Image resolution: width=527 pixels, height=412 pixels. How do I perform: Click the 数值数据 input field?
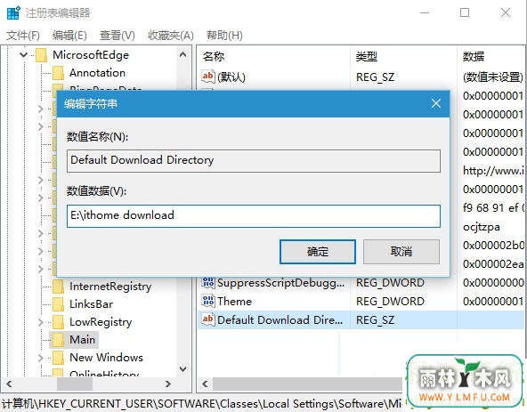coord(254,216)
